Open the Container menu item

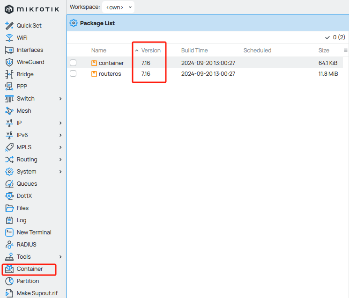(x=30, y=269)
